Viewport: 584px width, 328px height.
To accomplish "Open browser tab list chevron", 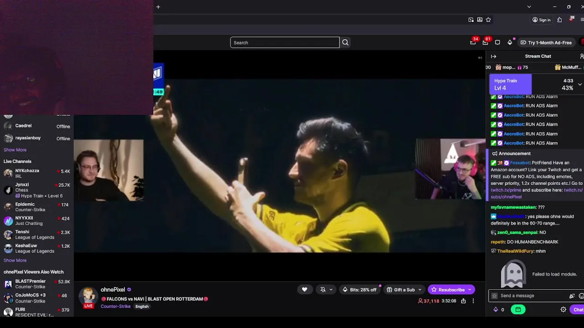I will 529,7.
